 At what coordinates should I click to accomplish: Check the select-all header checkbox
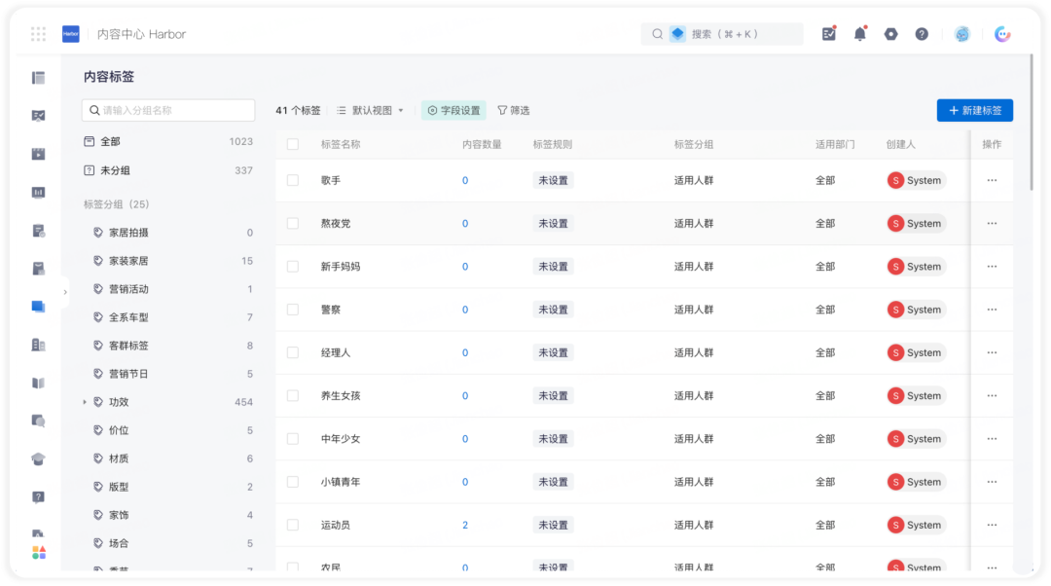[293, 144]
